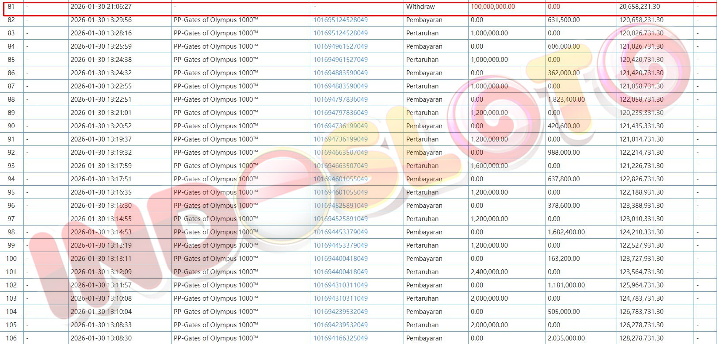Open the Pertaruhan transaction link in row 83
The width and height of the screenshot is (717, 344).
(340, 33)
